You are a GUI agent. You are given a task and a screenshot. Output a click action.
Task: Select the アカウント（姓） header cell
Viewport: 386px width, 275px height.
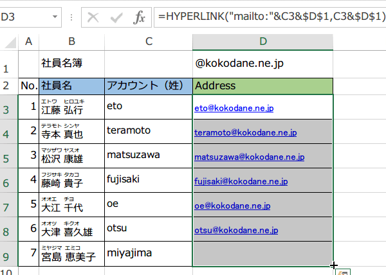pos(149,86)
